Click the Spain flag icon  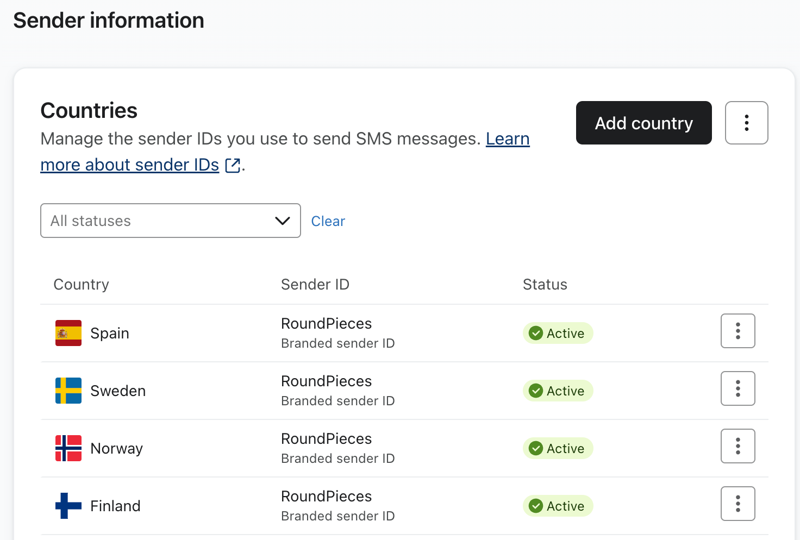coord(68,332)
